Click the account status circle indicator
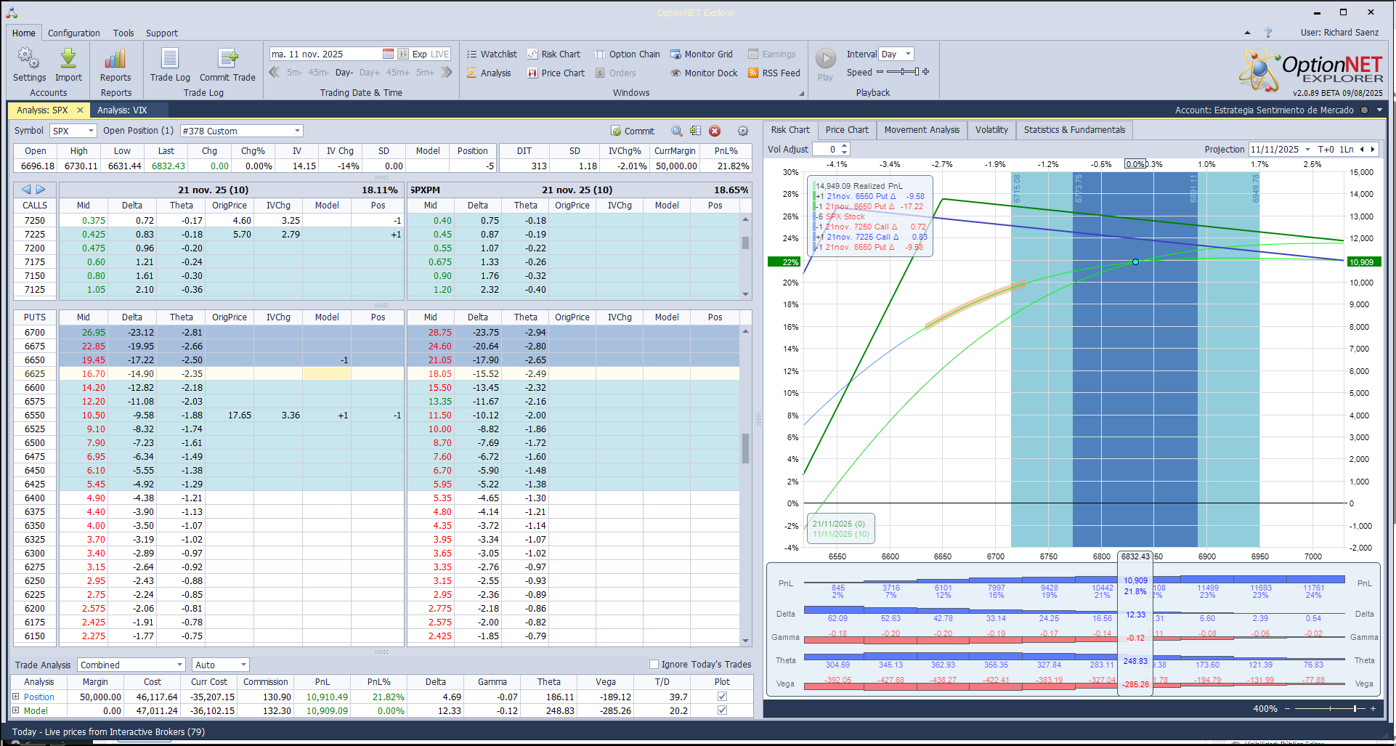Image resolution: width=1396 pixels, height=746 pixels. tap(1364, 110)
